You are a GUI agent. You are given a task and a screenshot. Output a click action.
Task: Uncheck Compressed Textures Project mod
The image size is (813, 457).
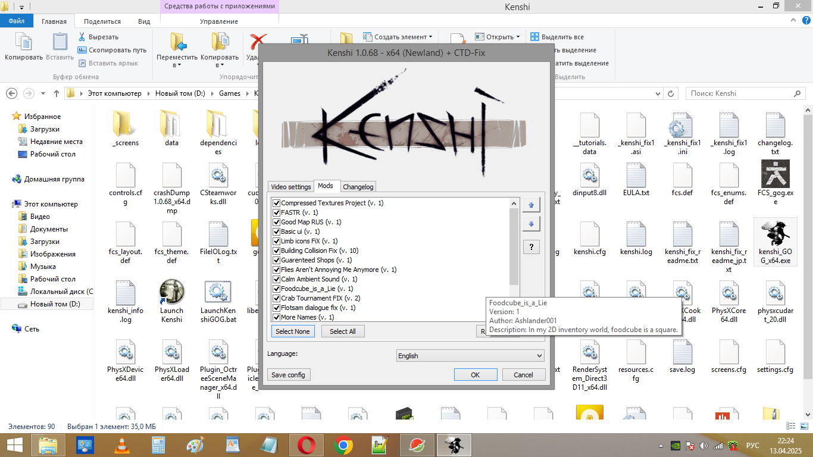point(276,203)
